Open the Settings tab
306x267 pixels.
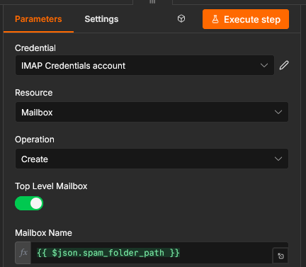pos(101,19)
